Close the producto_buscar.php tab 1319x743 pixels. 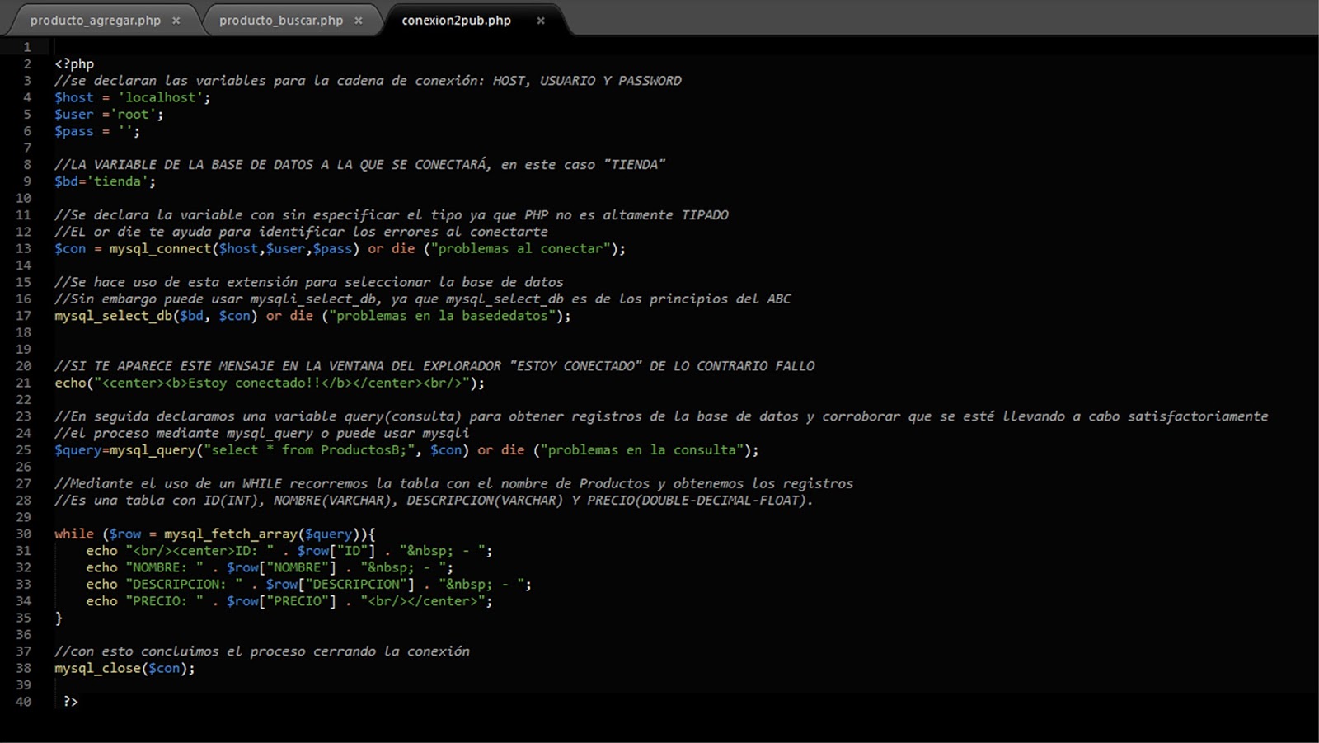pyautogui.click(x=358, y=21)
